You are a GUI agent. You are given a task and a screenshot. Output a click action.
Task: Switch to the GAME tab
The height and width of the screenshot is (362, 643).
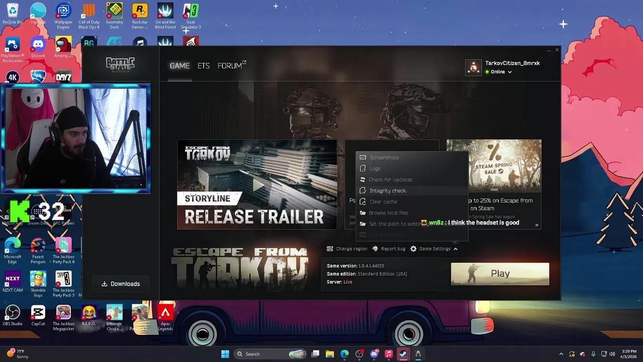coord(179,66)
